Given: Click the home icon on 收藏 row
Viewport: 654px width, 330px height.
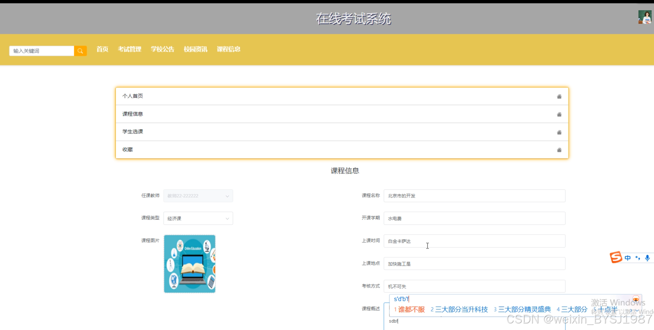Looking at the screenshot, I should [x=559, y=150].
